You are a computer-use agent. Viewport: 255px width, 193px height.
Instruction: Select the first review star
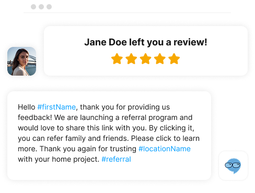pos(117,59)
